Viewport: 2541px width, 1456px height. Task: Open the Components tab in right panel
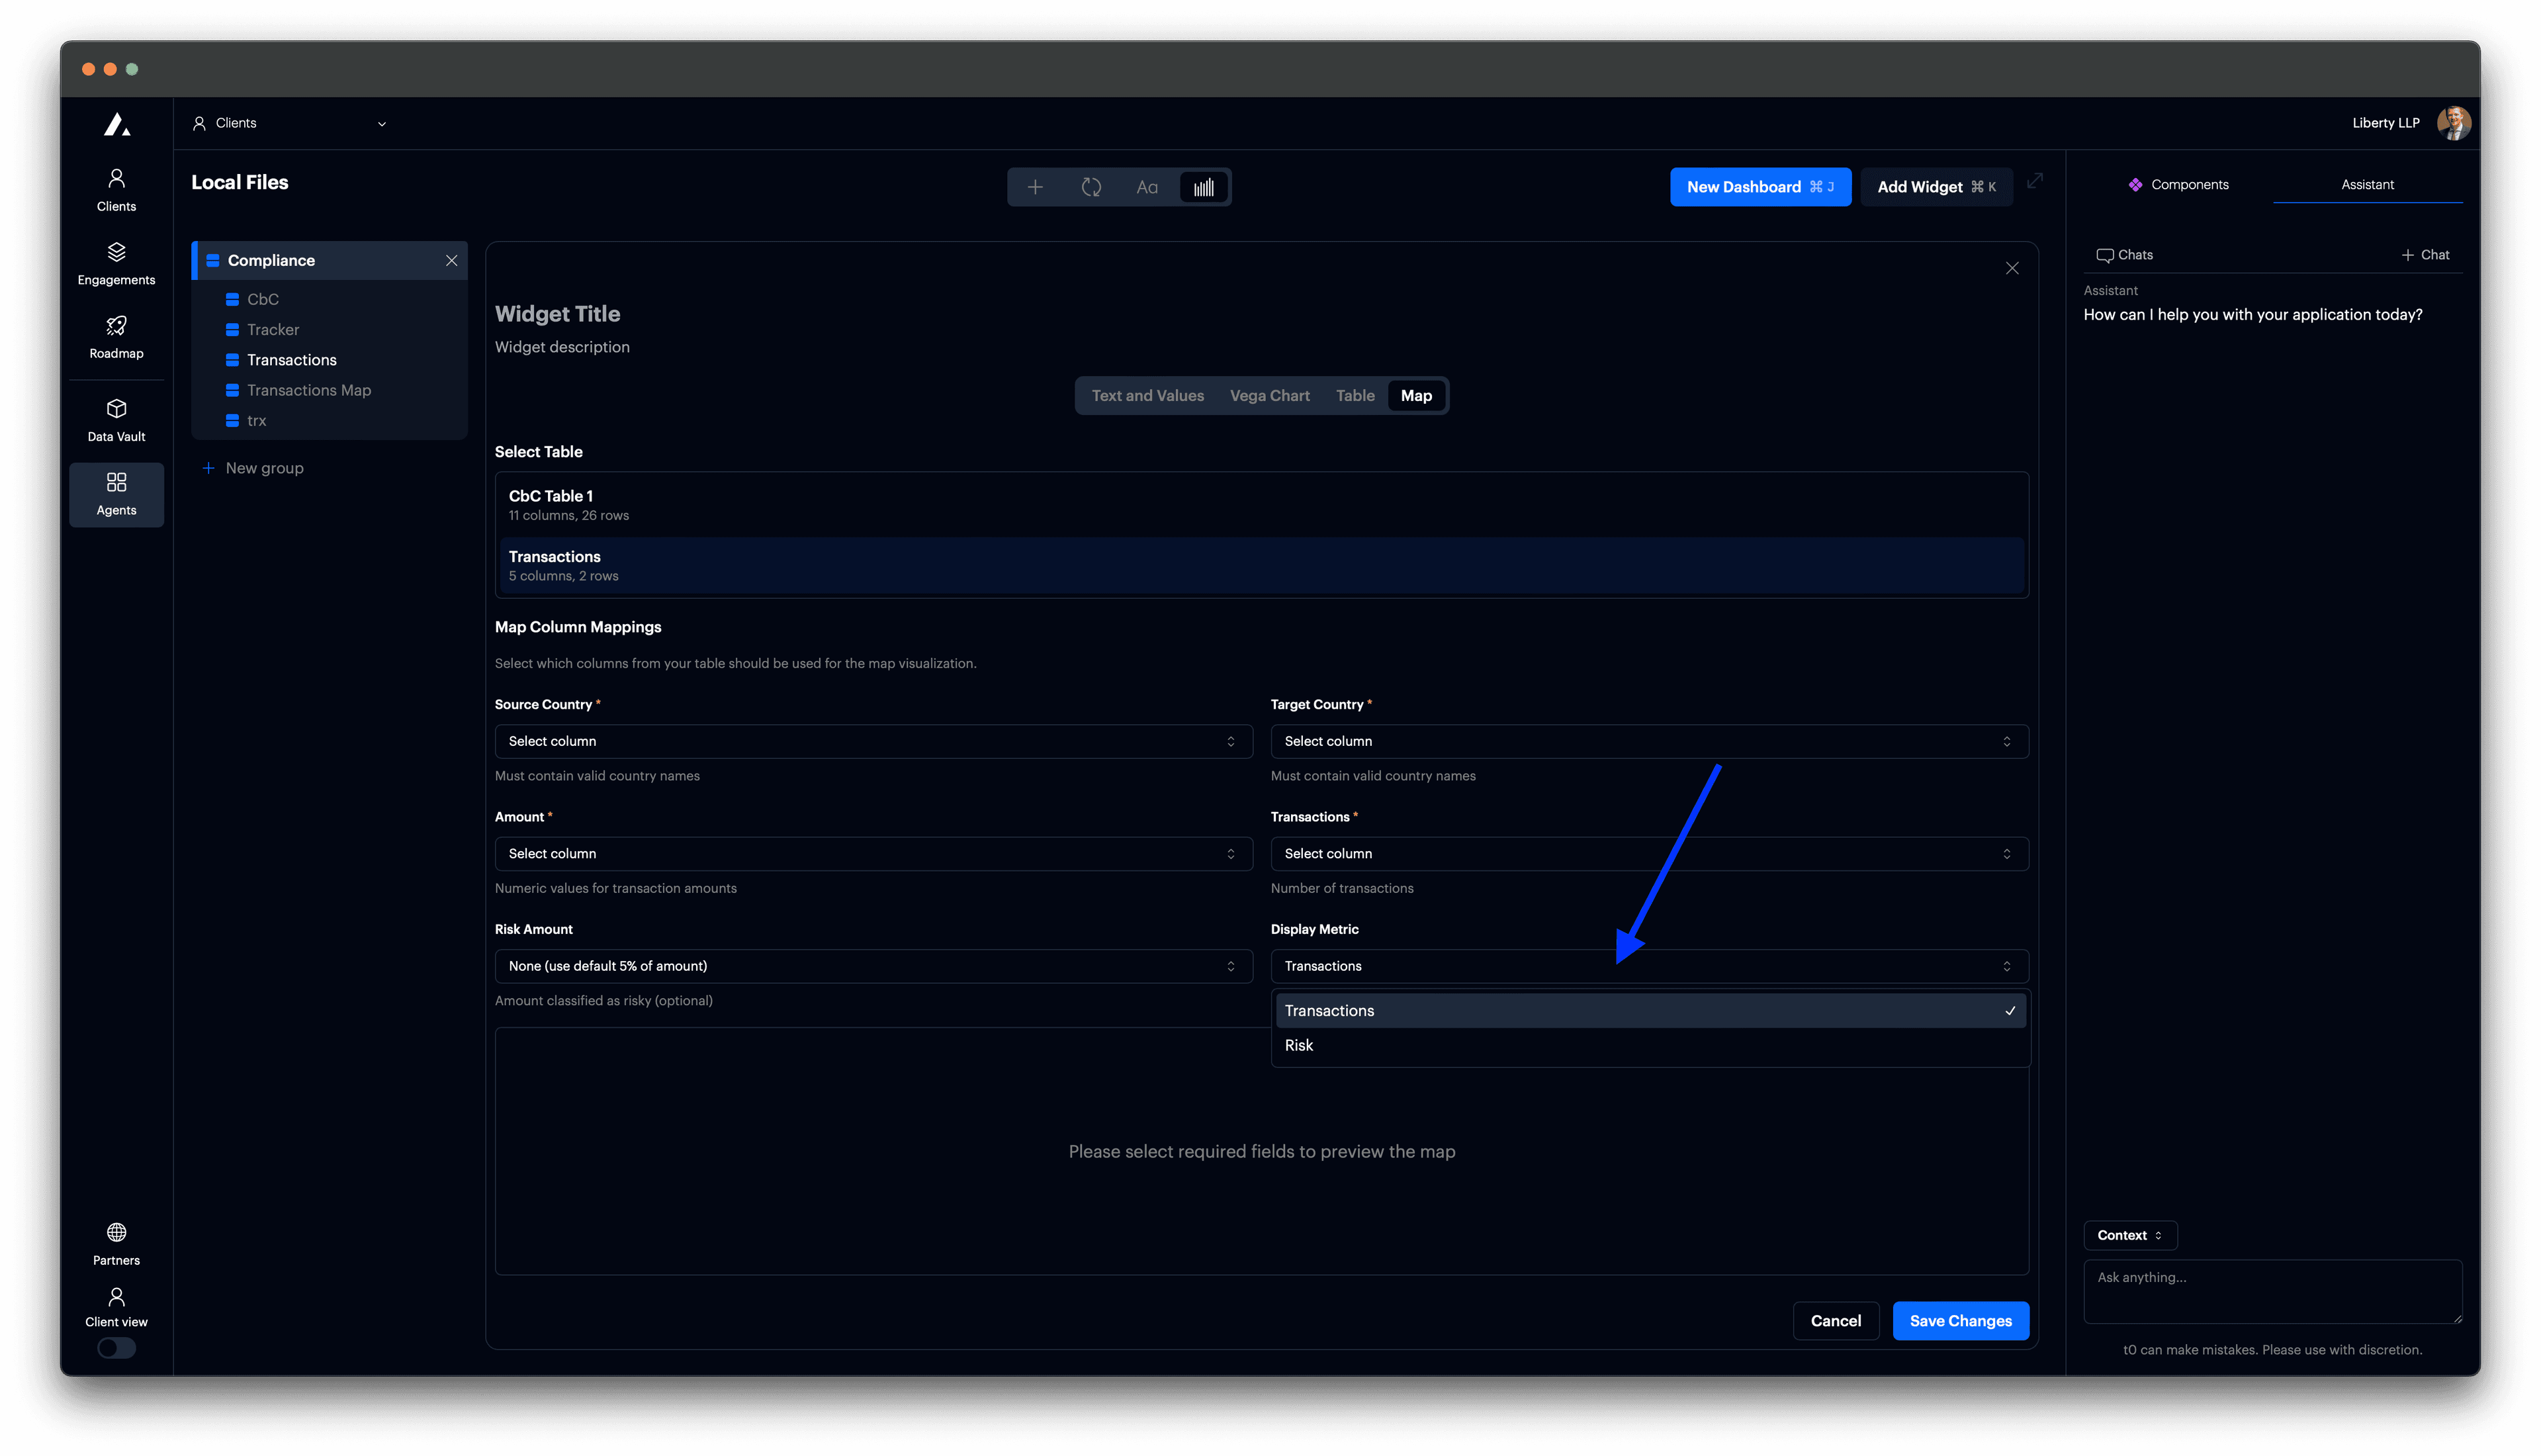coord(2179,184)
